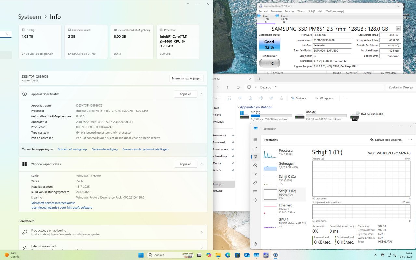Open Bestand menu in CrystalDiskInfo
The height and width of the screenshot is (260, 416).
[x=263, y=11]
